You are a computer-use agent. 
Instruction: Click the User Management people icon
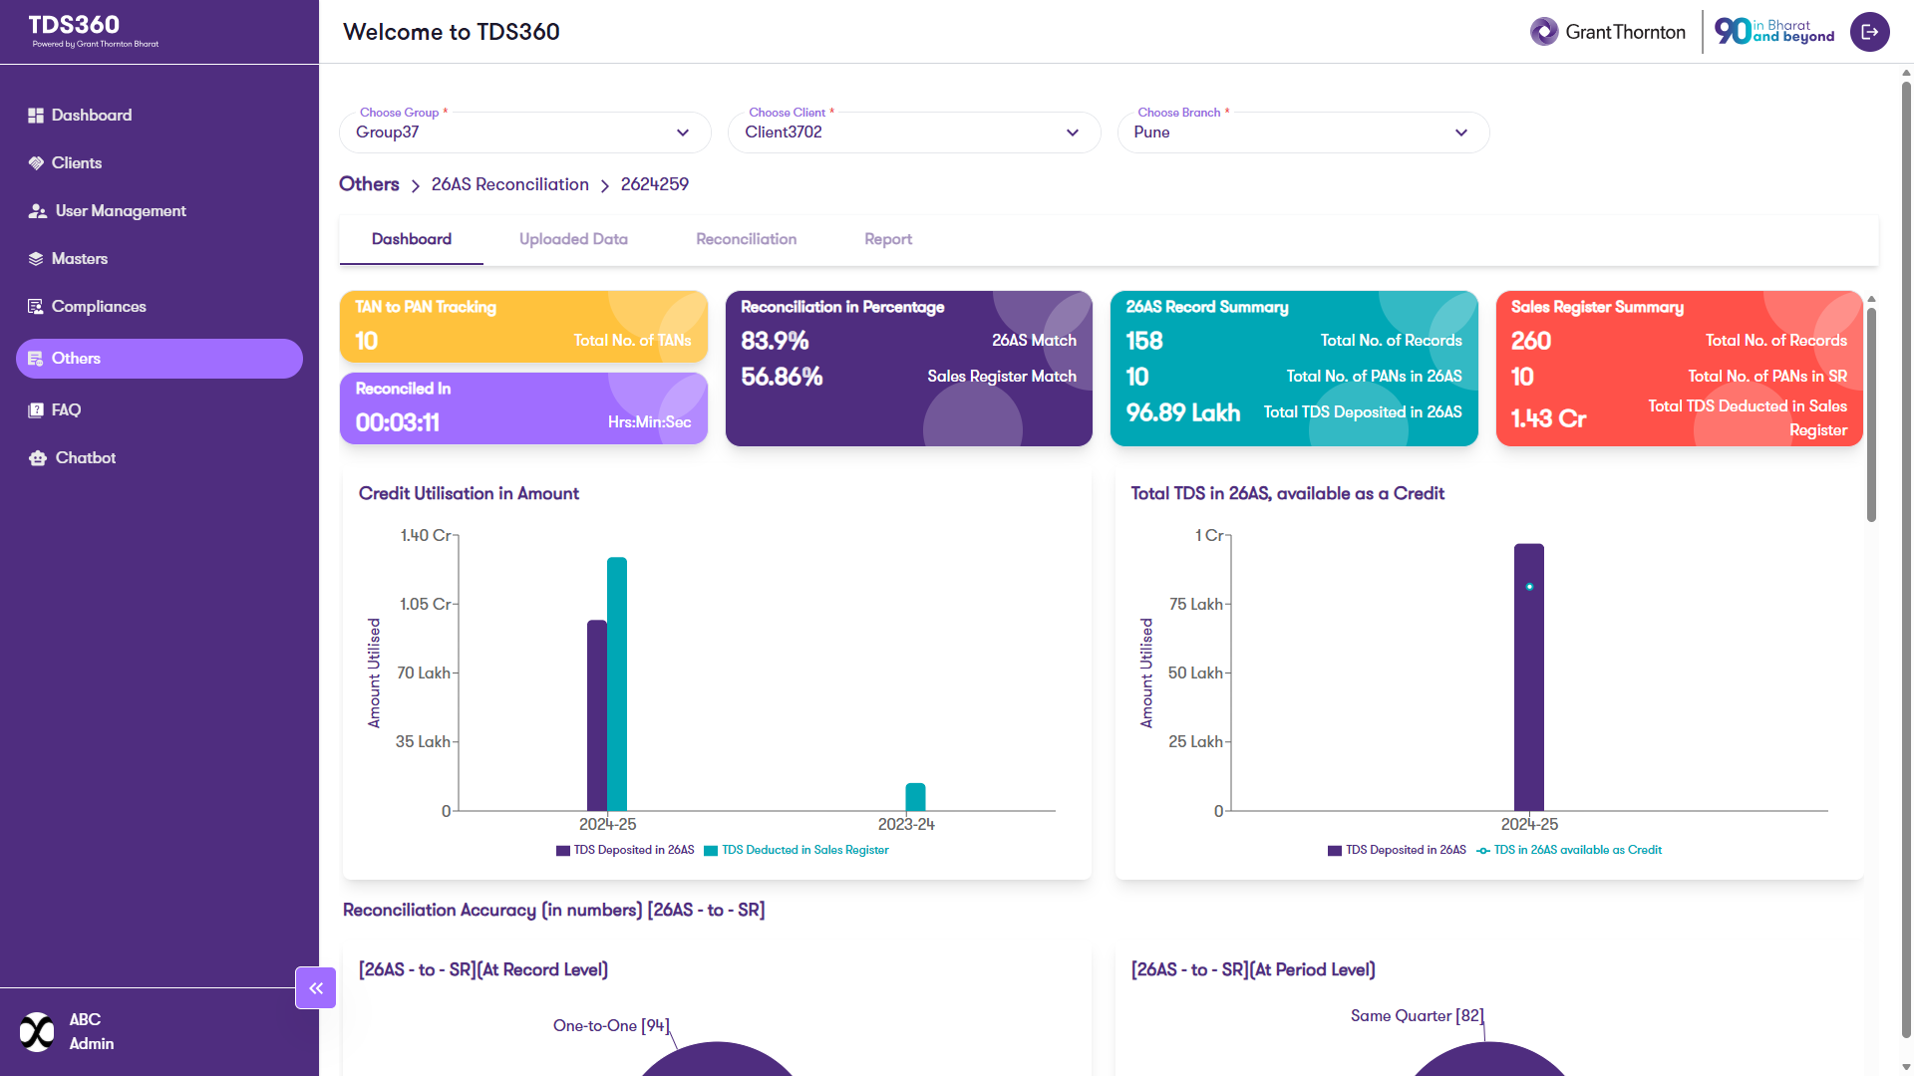click(x=38, y=211)
